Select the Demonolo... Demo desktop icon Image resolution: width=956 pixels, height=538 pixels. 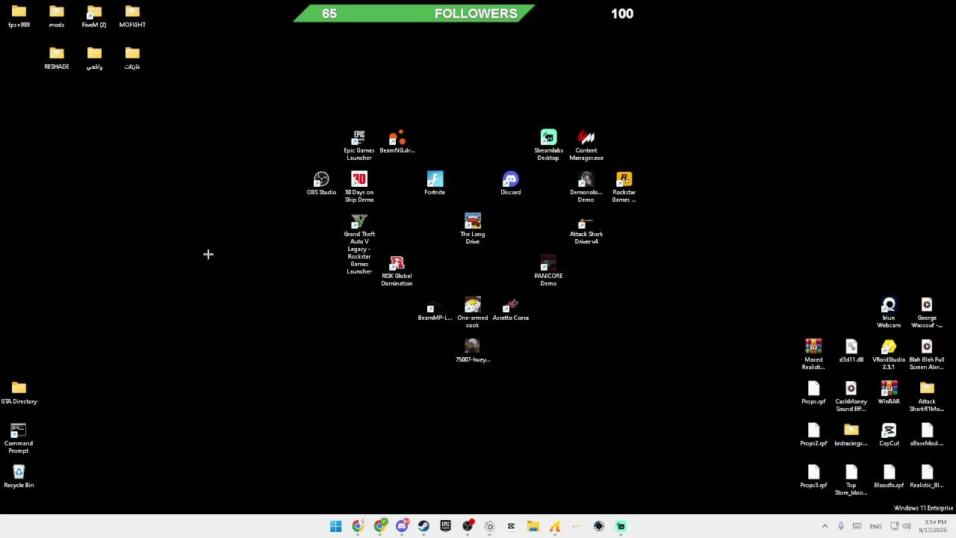point(586,187)
